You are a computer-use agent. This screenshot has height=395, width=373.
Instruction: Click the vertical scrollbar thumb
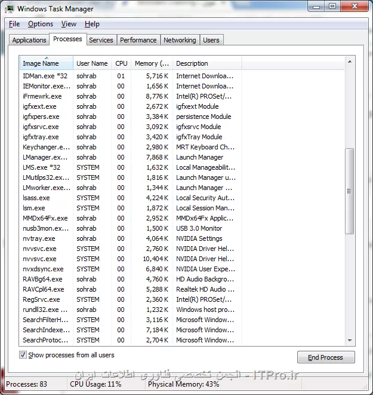(x=349, y=191)
